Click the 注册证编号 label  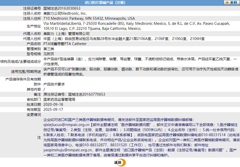point(32,8)
